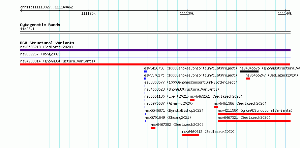Select the long red nsv4200014 bar
The image size is (300, 148).
coord(155,64)
